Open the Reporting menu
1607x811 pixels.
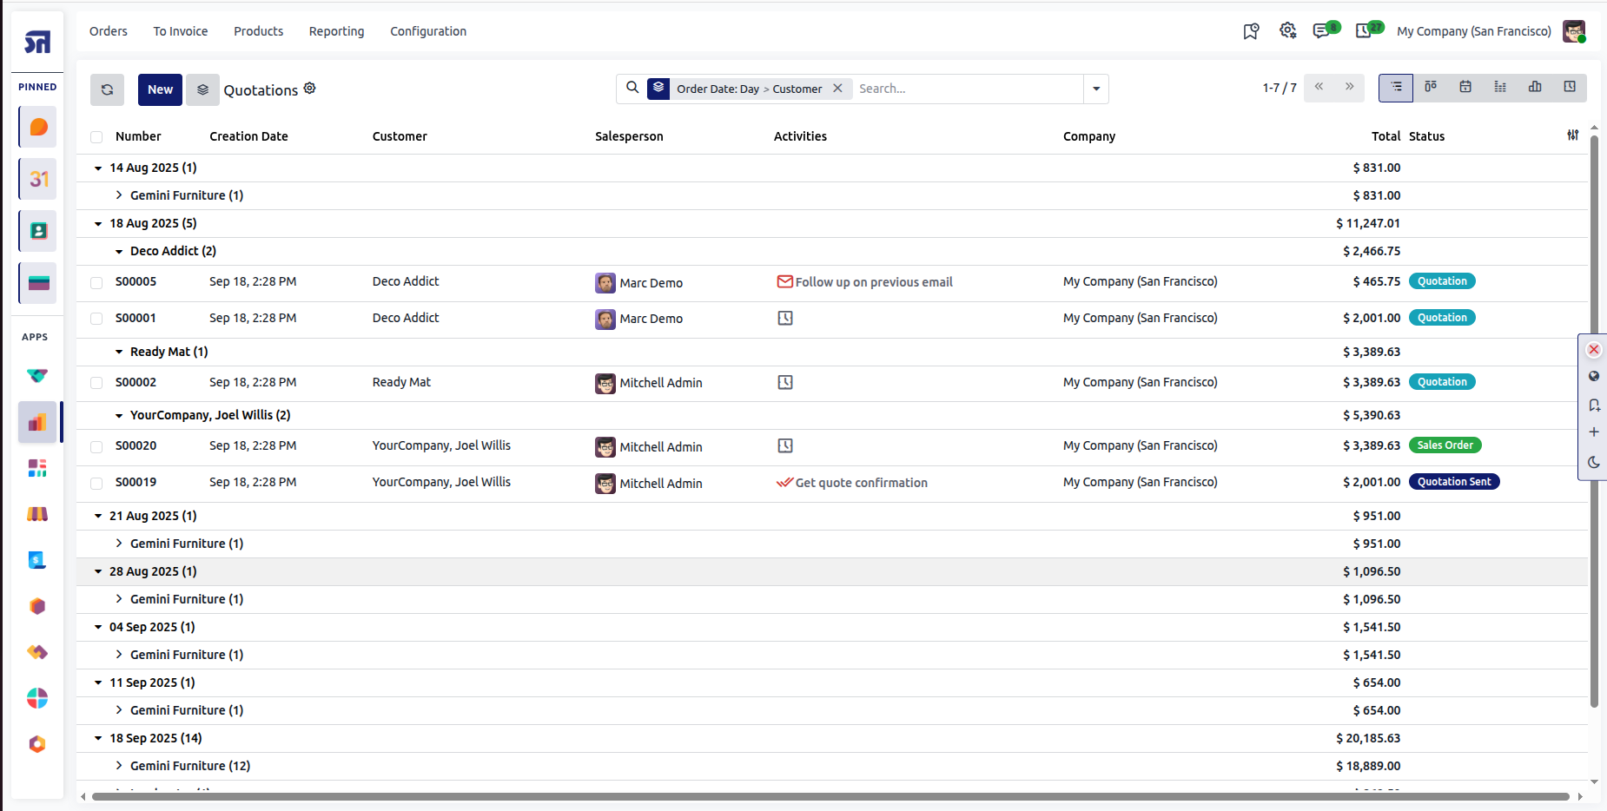pos(336,31)
